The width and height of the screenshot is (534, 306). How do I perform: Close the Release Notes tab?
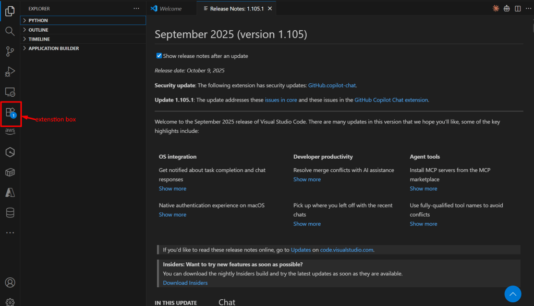[269, 8]
